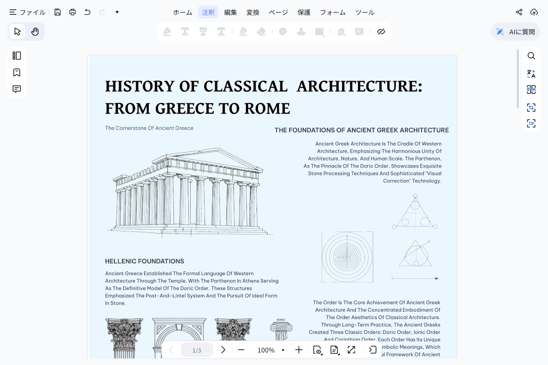The height and width of the screenshot is (365, 548).
Task: Go to the 変換 tab
Action: click(x=253, y=12)
